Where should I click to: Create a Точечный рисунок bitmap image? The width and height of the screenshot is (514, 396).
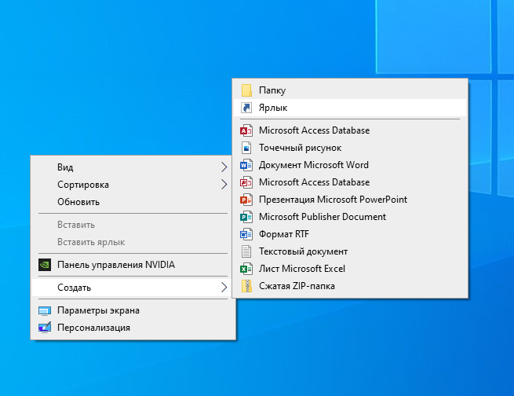(x=350, y=148)
